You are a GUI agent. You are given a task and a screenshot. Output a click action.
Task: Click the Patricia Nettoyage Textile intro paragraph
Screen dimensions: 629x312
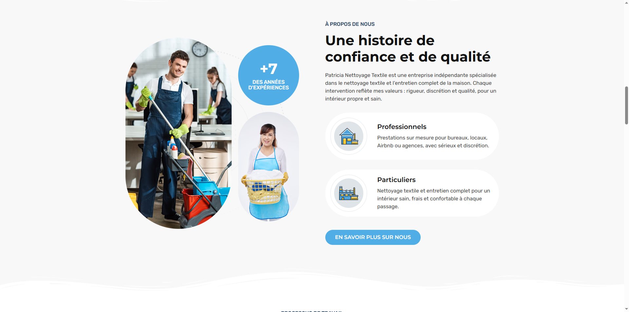tap(410, 87)
